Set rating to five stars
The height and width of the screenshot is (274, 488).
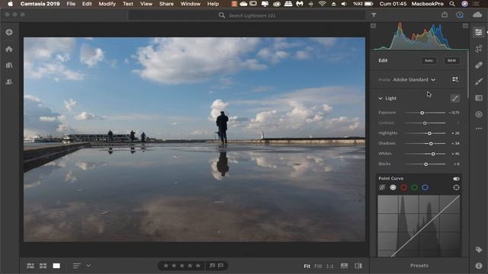[198, 266]
